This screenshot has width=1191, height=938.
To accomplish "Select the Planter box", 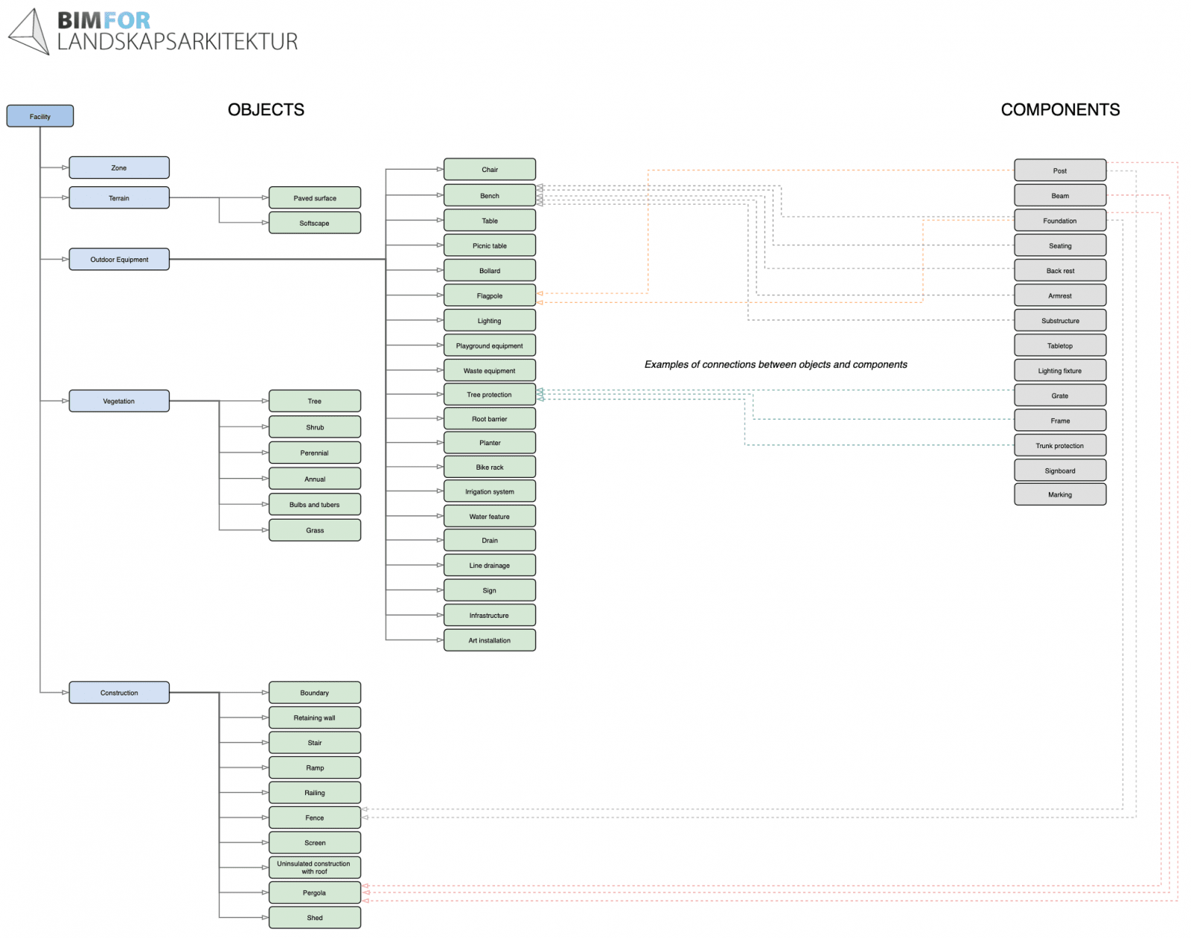I will [x=490, y=443].
